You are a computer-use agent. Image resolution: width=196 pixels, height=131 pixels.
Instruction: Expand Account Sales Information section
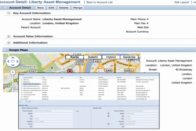point(9,36)
